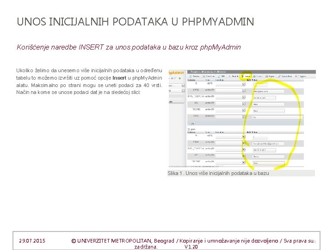Viewport: 333px width, 250px height.
Task: Open the lower sidebar dropdown in phpMyAdmin
Action: coord(177,91)
